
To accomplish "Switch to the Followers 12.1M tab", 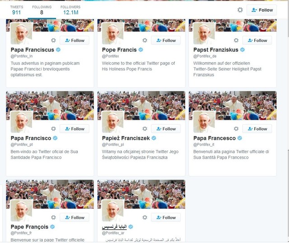I will (70, 10).
